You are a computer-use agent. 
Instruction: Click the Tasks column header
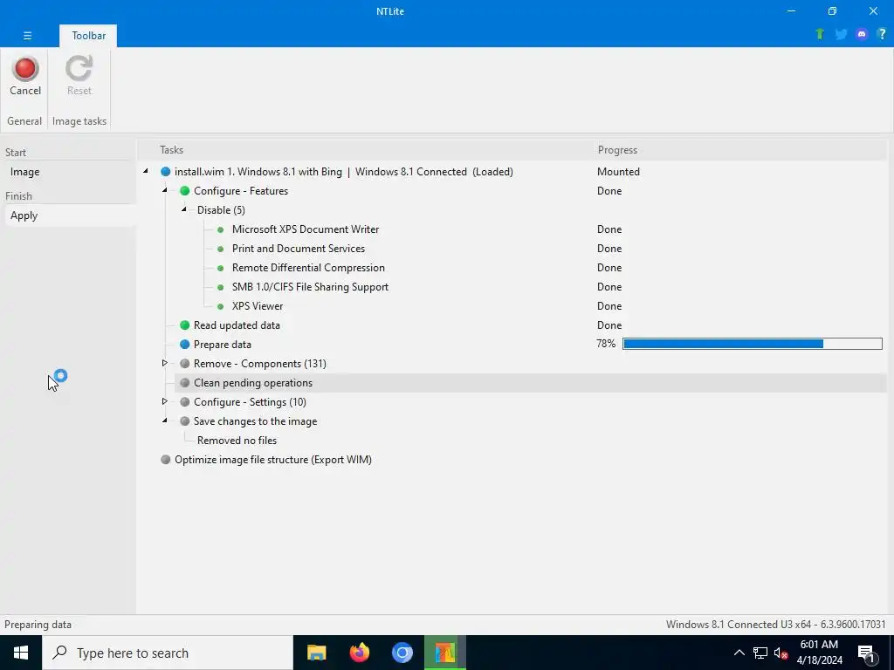[x=172, y=150]
